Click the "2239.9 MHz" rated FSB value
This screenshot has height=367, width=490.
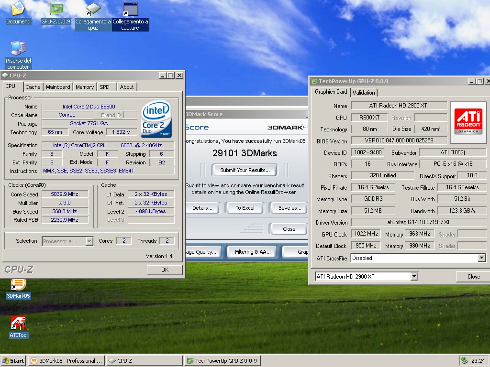(x=65, y=220)
